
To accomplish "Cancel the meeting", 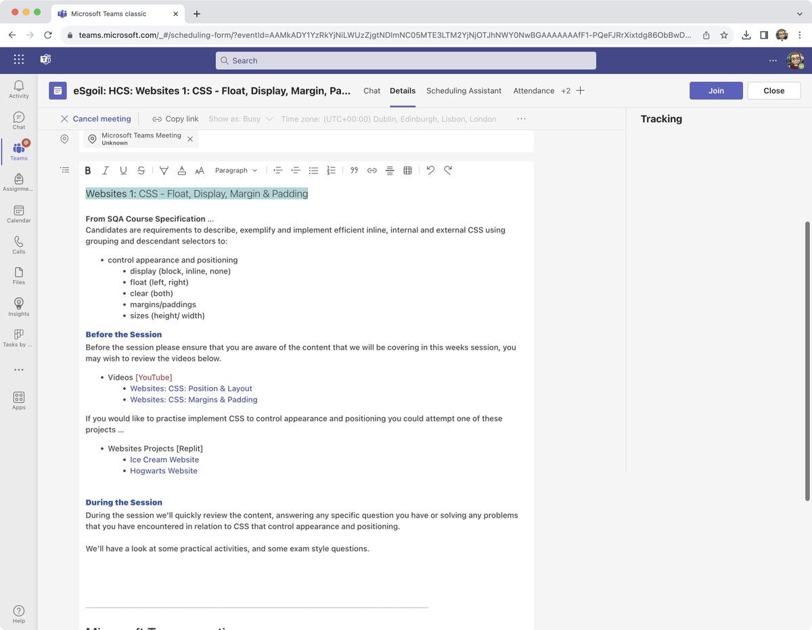I will [95, 118].
